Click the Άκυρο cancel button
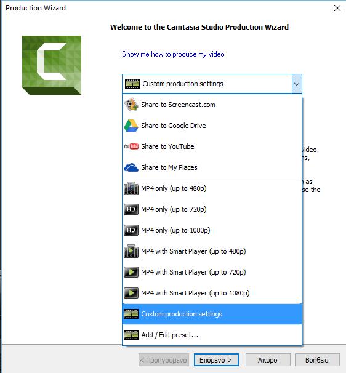Image resolution: width=346 pixels, height=373 pixels. click(268, 360)
